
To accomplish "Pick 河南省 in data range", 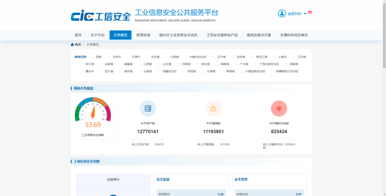I will coord(179,64).
